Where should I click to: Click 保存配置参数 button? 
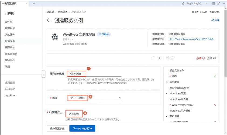point(57,129)
